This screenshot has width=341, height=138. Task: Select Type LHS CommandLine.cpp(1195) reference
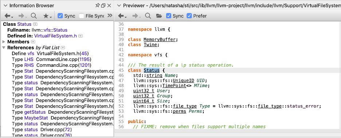click(x=51, y=59)
